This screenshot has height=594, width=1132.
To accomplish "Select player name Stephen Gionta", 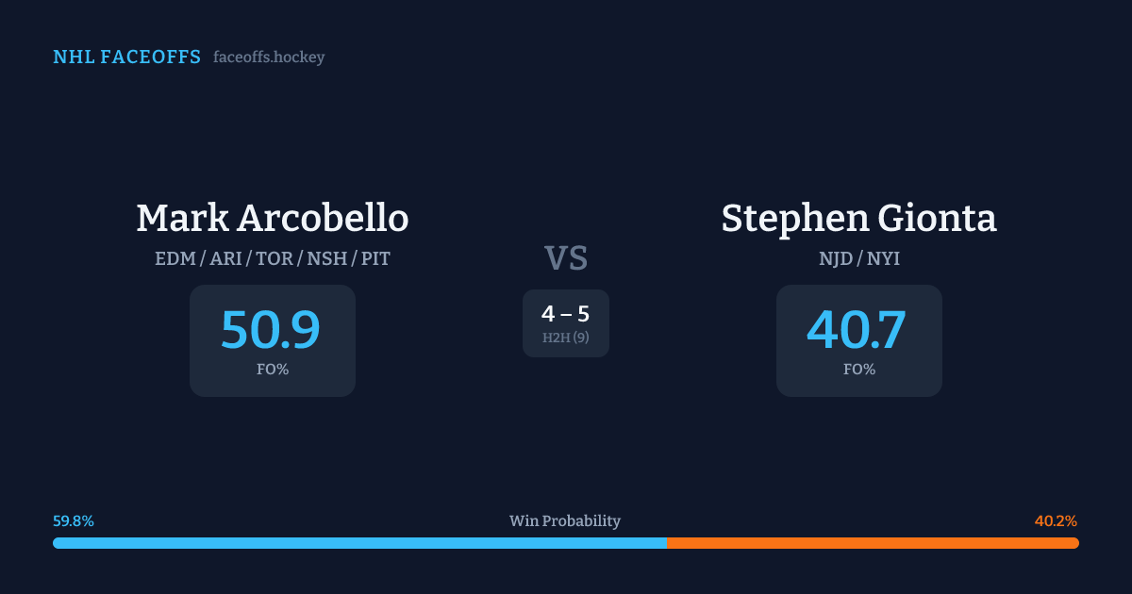I will [x=858, y=218].
